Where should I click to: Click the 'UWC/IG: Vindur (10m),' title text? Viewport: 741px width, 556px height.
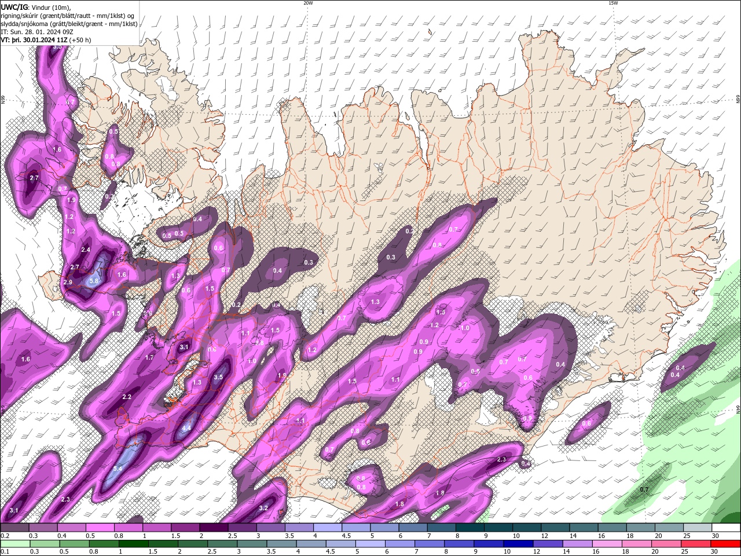(x=35, y=7)
